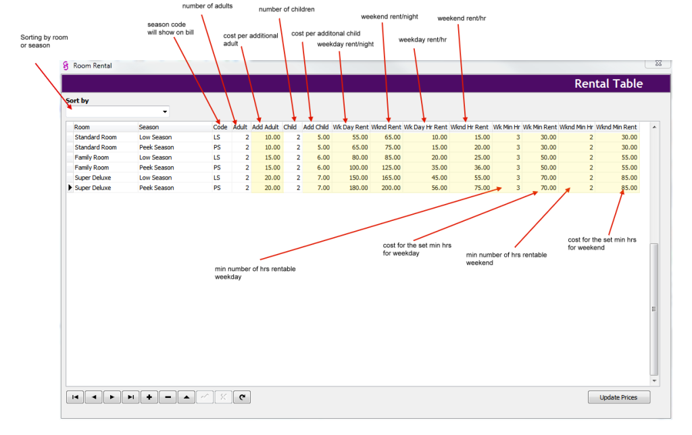
Task: Go to previous record
Action: pyautogui.click(x=94, y=397)
